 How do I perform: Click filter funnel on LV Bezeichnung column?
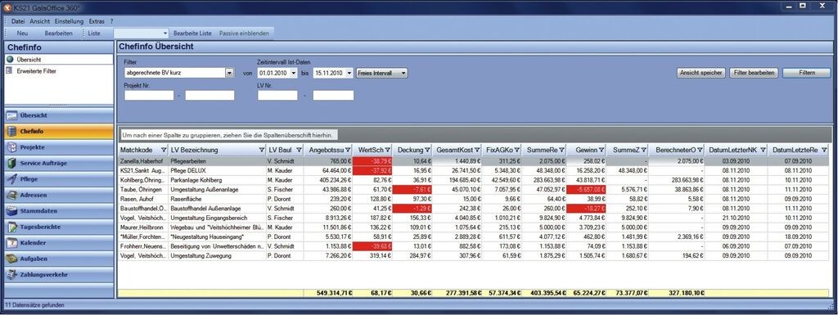click(261, 150)
